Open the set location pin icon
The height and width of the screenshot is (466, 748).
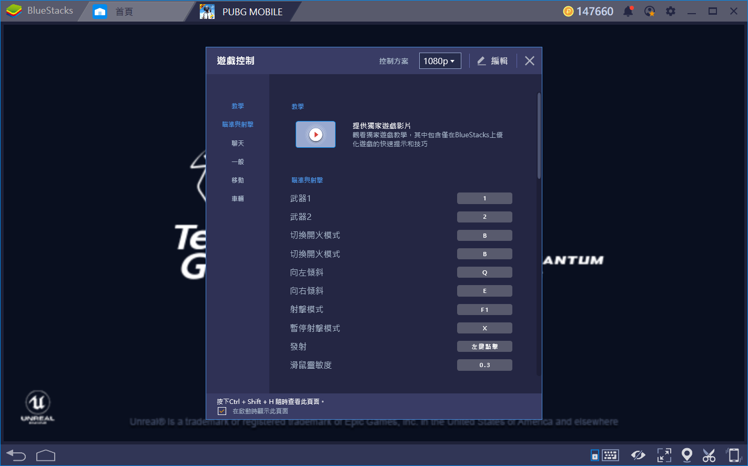(x=686, y=455)
